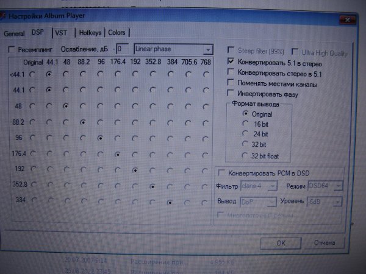366x274 pixels.
Task: Open the Фильтр dropdown
Action: pyautogui.click(x=259, y=186)
